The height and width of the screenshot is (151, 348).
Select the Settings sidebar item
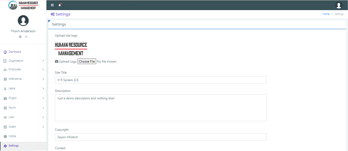(x=13, y=146)
